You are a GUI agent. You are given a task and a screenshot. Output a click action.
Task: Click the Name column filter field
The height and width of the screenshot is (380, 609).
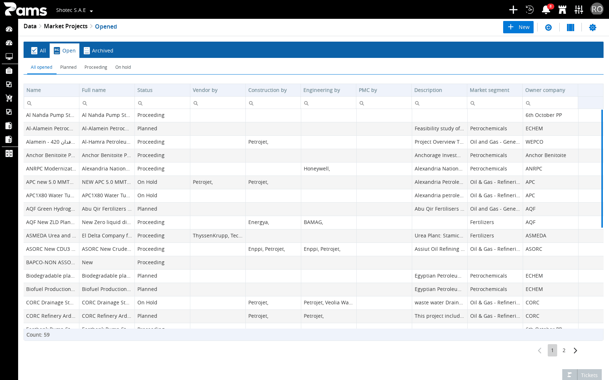click(51, 103)
